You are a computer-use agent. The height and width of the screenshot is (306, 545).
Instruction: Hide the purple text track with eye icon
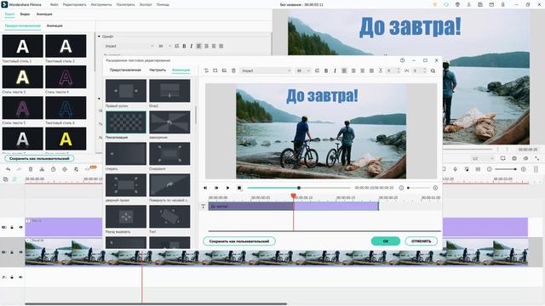click(20, 227)
